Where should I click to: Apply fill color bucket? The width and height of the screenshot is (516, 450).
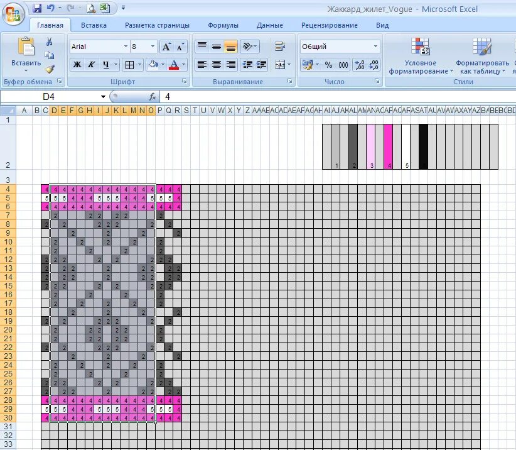(x=153, y=65)
